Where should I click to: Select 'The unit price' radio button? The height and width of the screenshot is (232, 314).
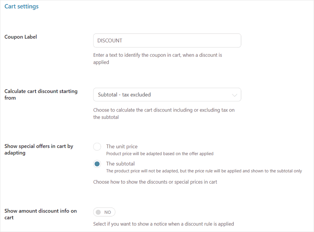[x=97, y=147]
